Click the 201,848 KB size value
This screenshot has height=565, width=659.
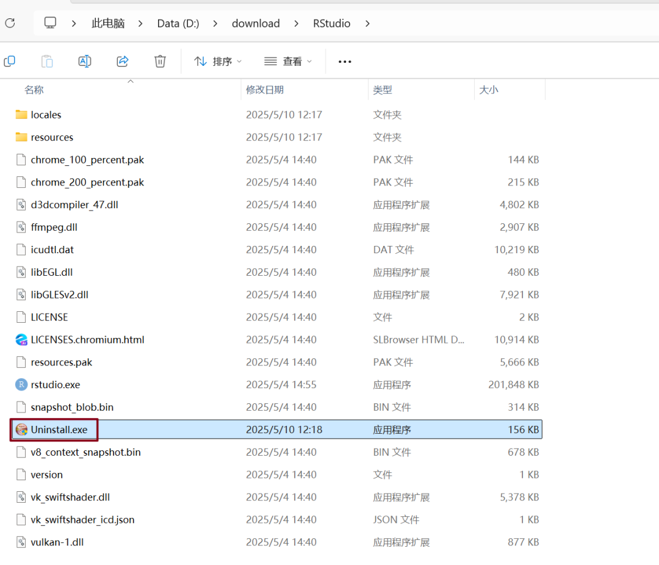click(514, 384)
